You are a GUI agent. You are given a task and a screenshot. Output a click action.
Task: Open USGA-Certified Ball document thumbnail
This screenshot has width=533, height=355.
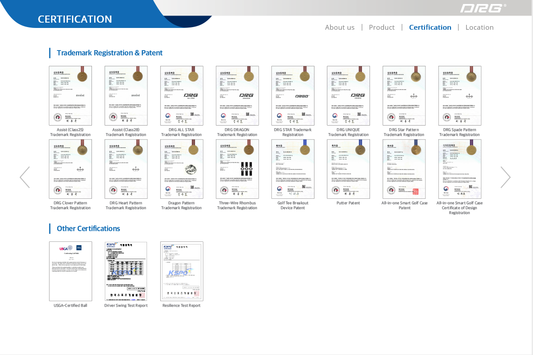[x=70, y=272]
